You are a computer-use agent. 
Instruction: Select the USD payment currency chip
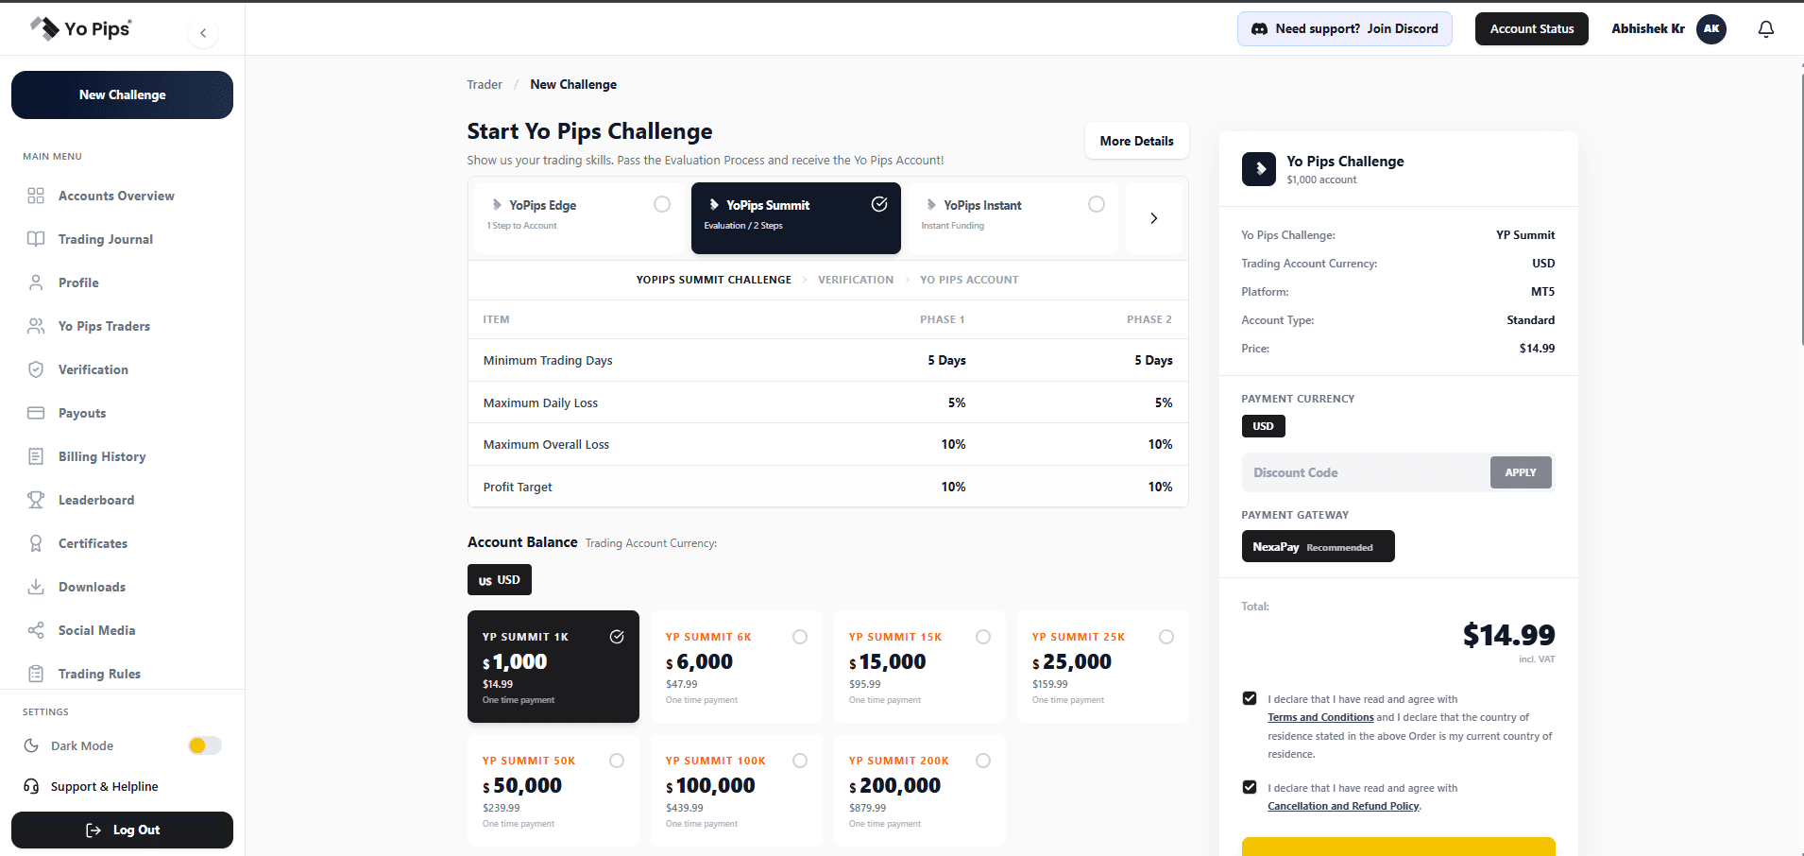click(1263, 426)
